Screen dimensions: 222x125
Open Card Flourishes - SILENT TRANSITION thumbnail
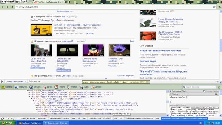[x=148, y=36]
